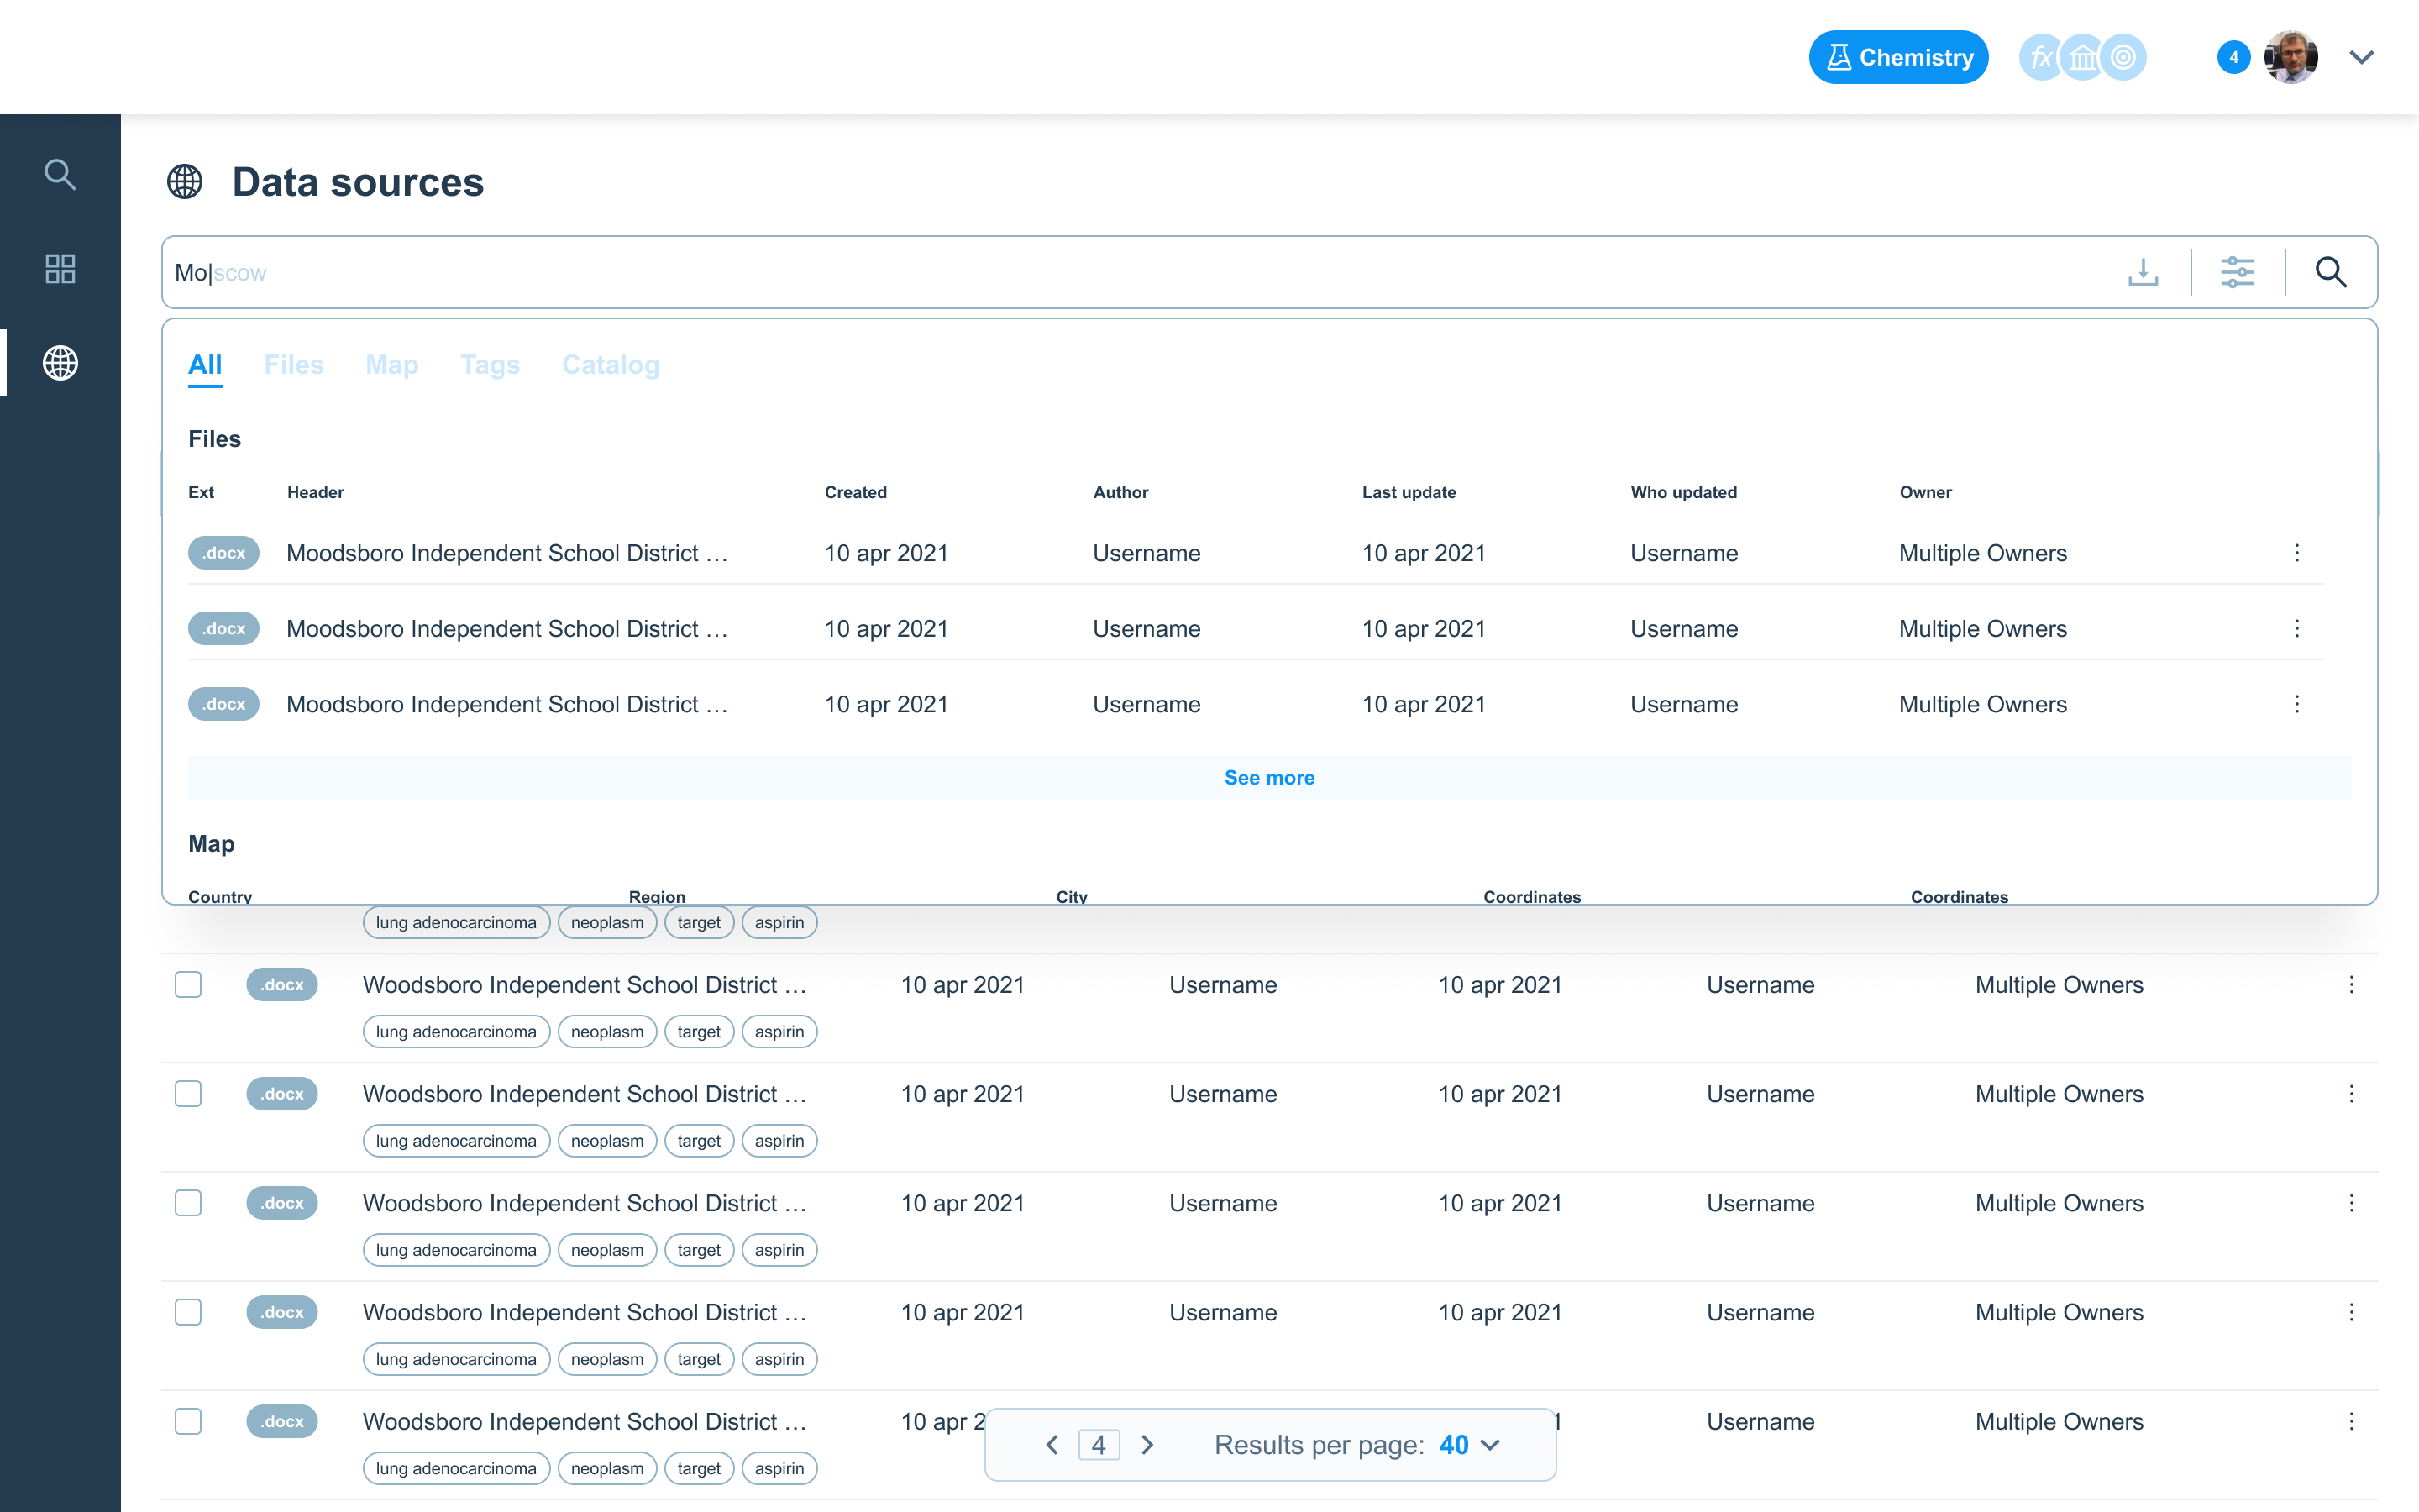Image resolution: width=2419 pixels, height=1512 pixels.
Task: Tick the last visible row checkbox
Action: (188, 1421)
